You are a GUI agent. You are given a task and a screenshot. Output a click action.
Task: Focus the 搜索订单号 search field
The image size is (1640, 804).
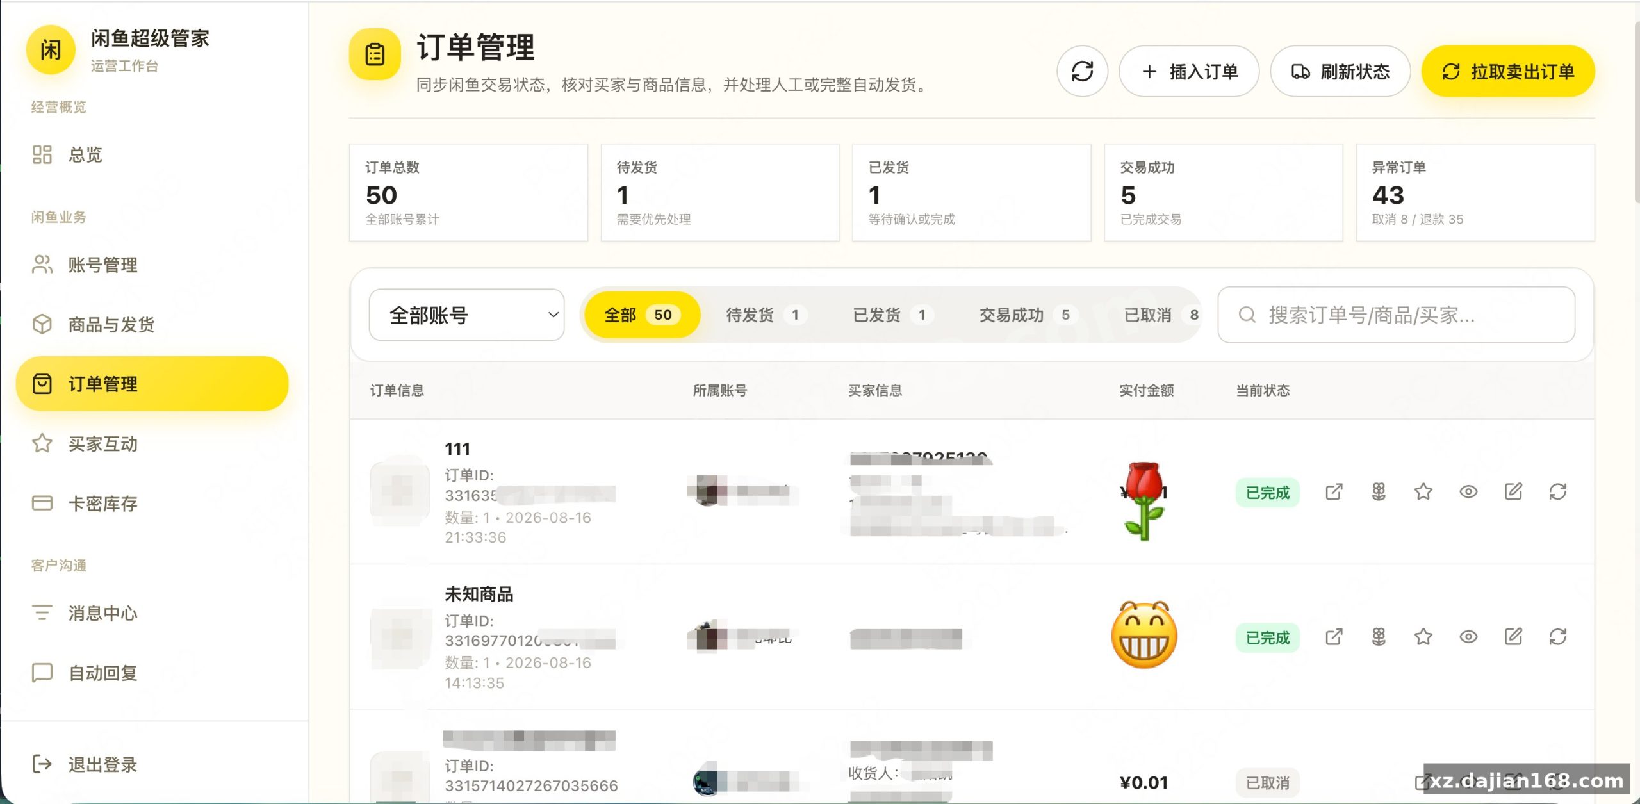1396,315
